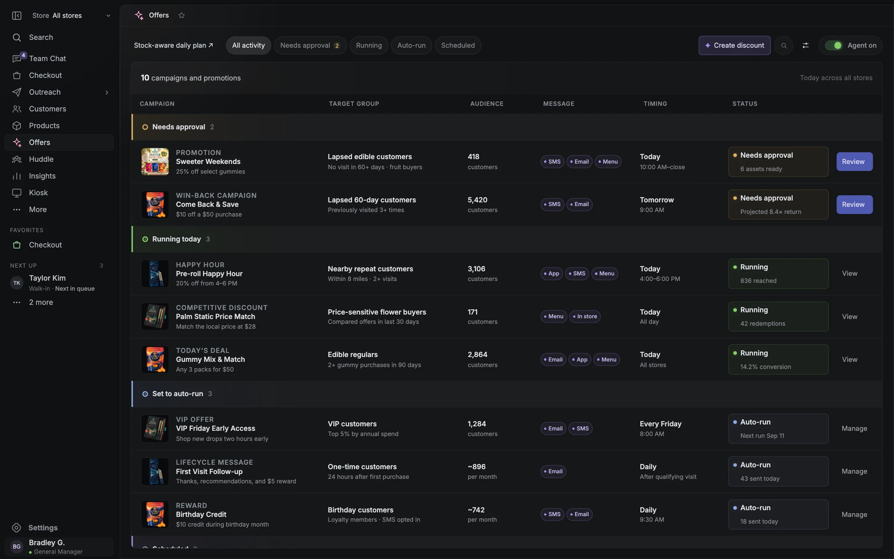Select the All activity tab
The image size is (894, 559).
(x=248, y=45)
